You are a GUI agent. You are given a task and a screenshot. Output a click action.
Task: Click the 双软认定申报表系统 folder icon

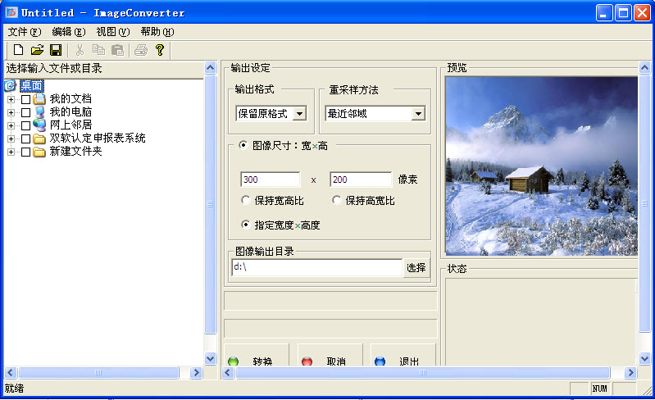click(x=39, y=139)
